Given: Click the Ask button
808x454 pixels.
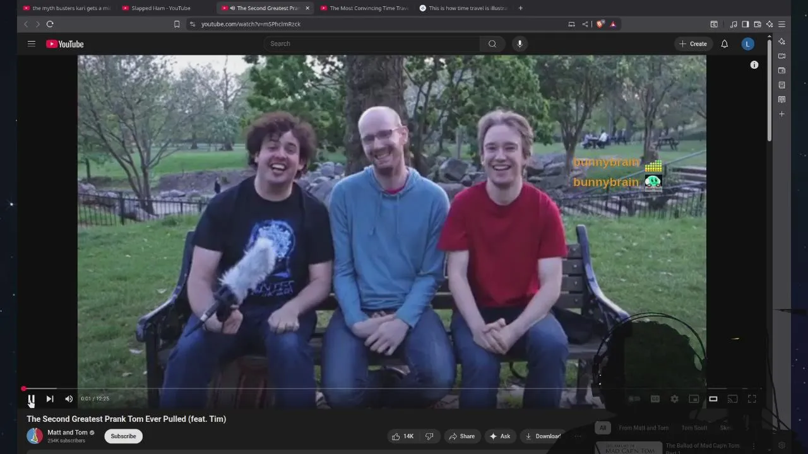Looking at the screenshot, I should (499, 436).
